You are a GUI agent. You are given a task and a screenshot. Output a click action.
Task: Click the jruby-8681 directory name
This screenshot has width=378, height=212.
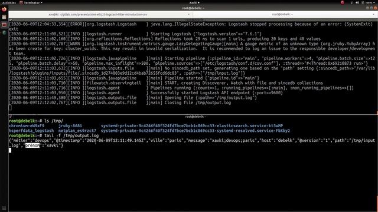click(70, 125)
